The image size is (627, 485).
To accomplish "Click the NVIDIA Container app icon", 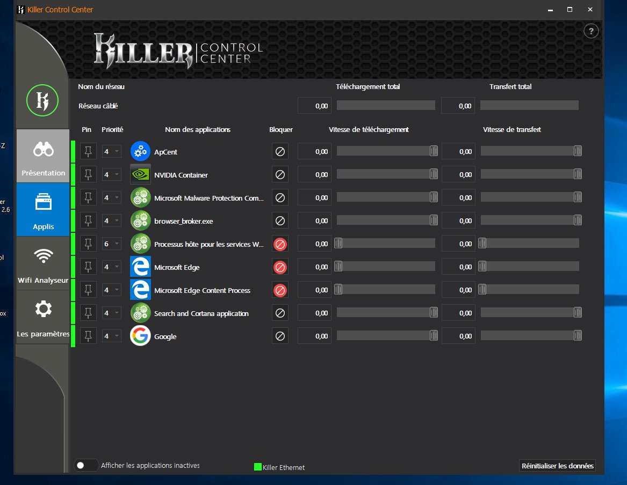I will (140, 175).
